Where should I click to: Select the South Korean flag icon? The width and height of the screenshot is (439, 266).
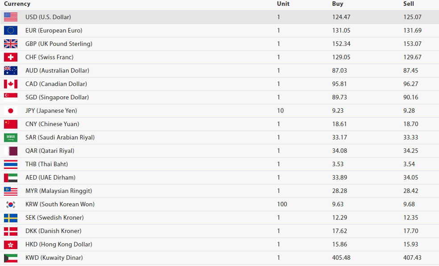click(11, 205)
